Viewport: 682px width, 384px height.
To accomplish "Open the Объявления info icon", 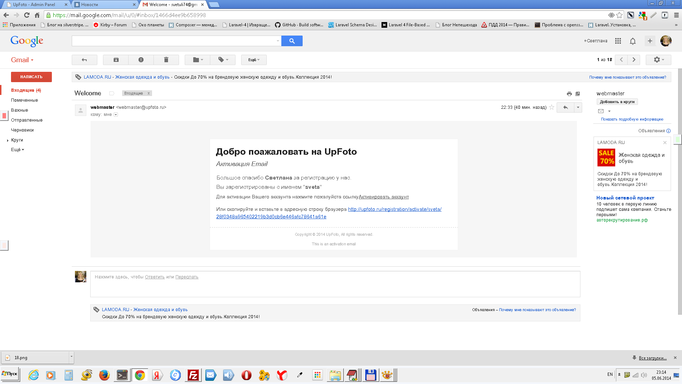I will (669, 131).
